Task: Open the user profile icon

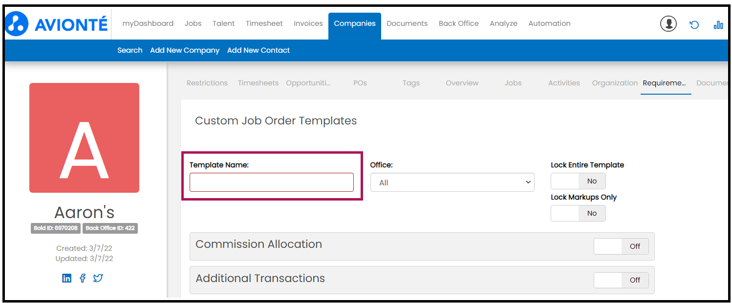Action: click(x=668, y=23)
